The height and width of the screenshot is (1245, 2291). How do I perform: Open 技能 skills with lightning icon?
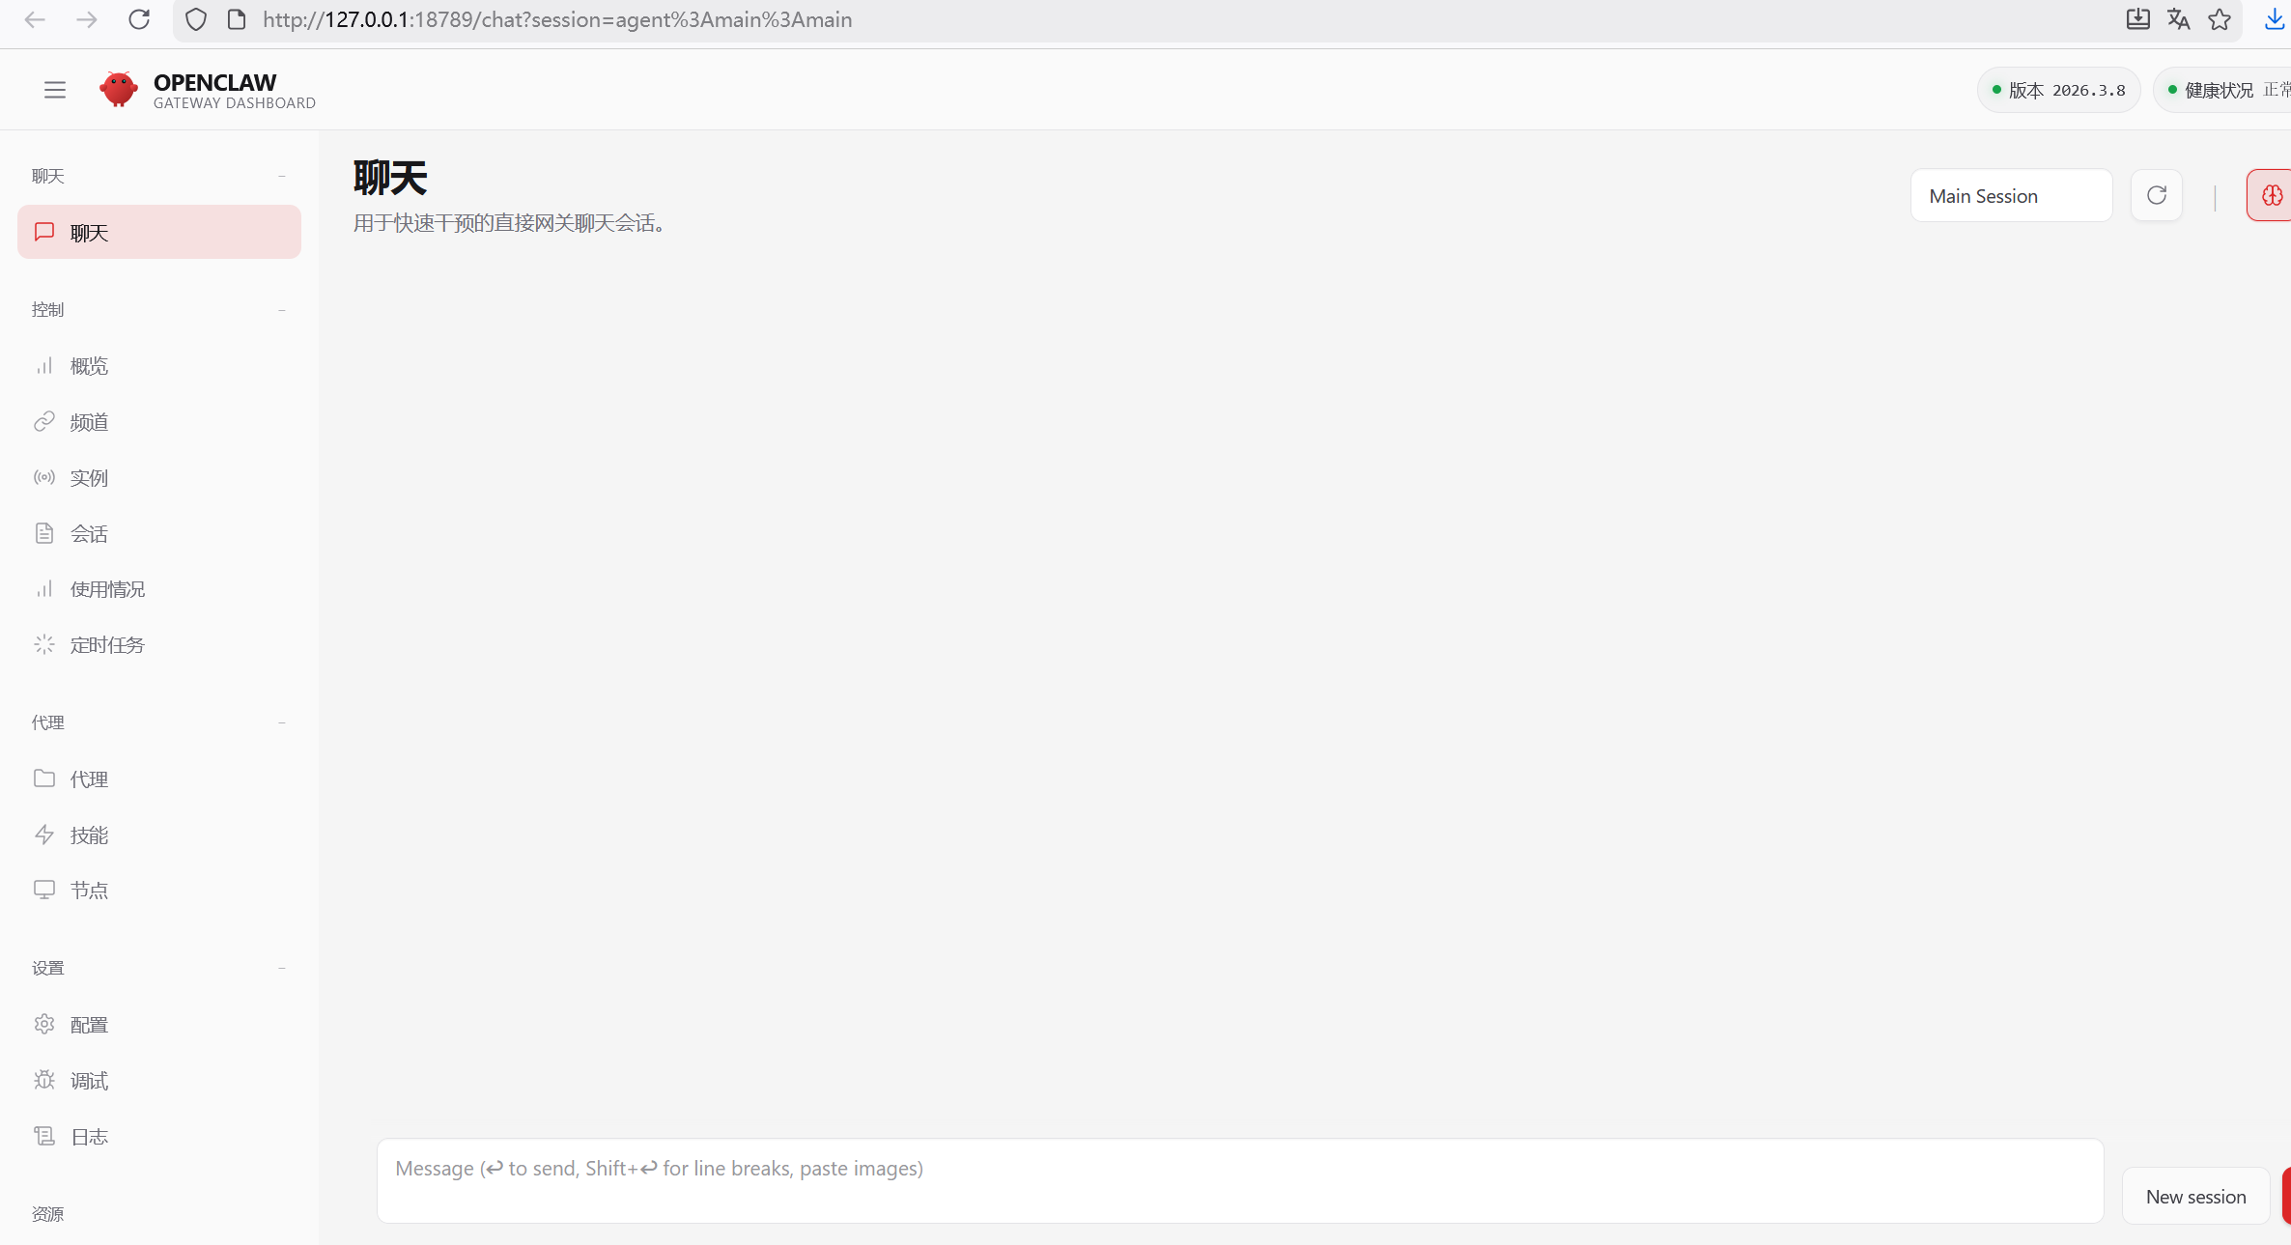(x=89, y=835)
